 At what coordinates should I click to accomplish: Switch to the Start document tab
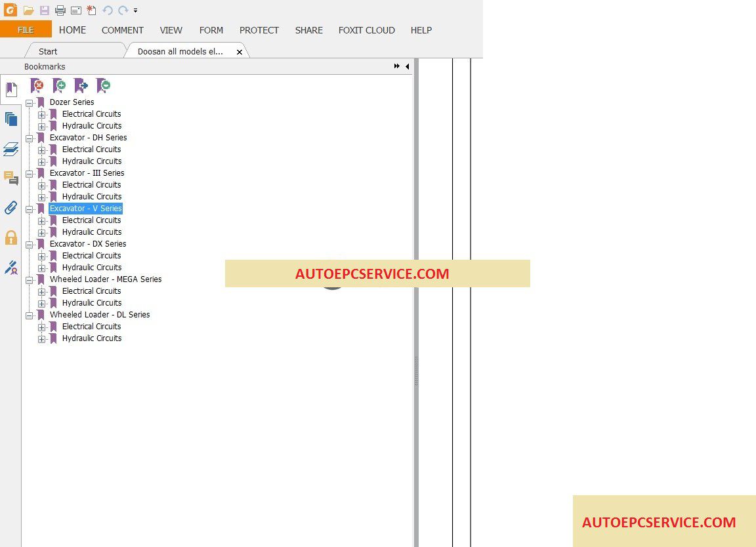click(75, 51)
